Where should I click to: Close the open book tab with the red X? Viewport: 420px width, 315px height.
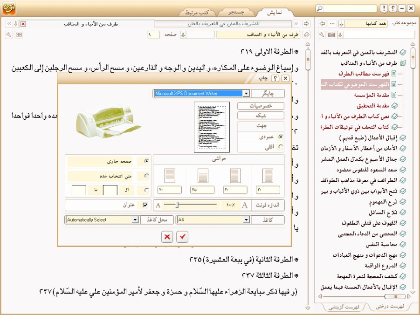[23, 24]
